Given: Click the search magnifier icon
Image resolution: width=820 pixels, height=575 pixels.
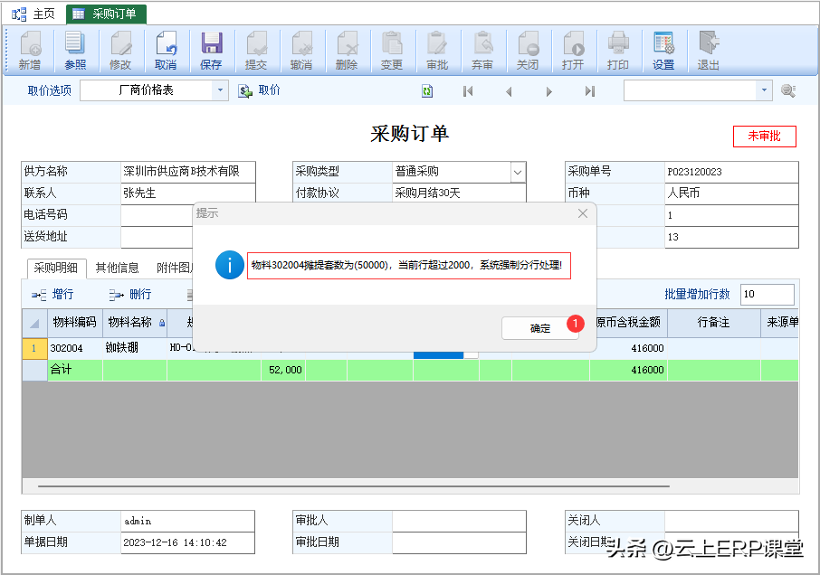Looking at the screenshot, I should pyautogui.click(x=788, y=91).
